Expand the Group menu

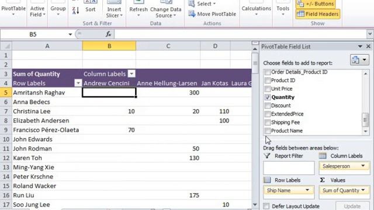tap(58, 9)
